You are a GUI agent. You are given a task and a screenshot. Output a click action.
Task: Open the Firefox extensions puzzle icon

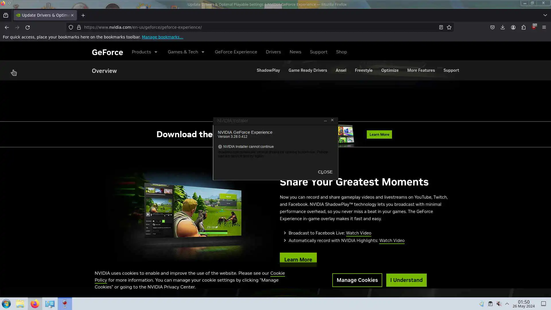[x=523, y=27]
